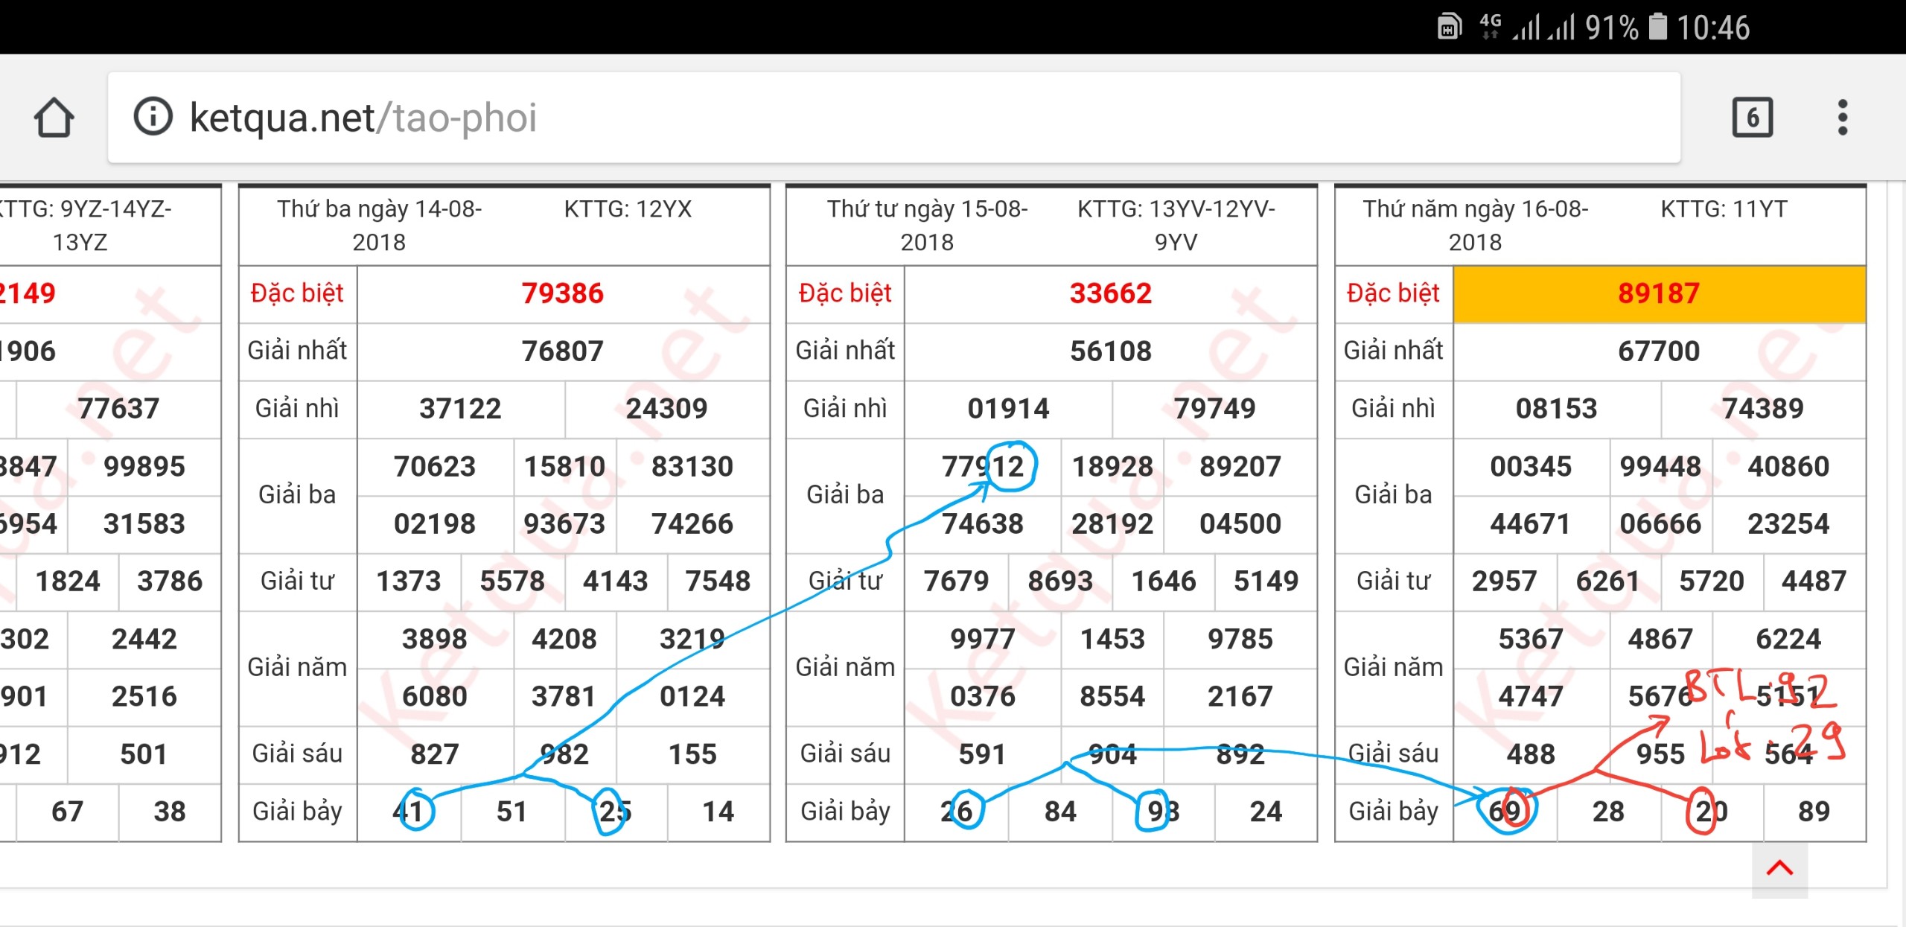Tap the 'Thứ năm ngày 16-08-2018' header
The height and width of the screenshot is (927, 1906).
coord(1475,225)
